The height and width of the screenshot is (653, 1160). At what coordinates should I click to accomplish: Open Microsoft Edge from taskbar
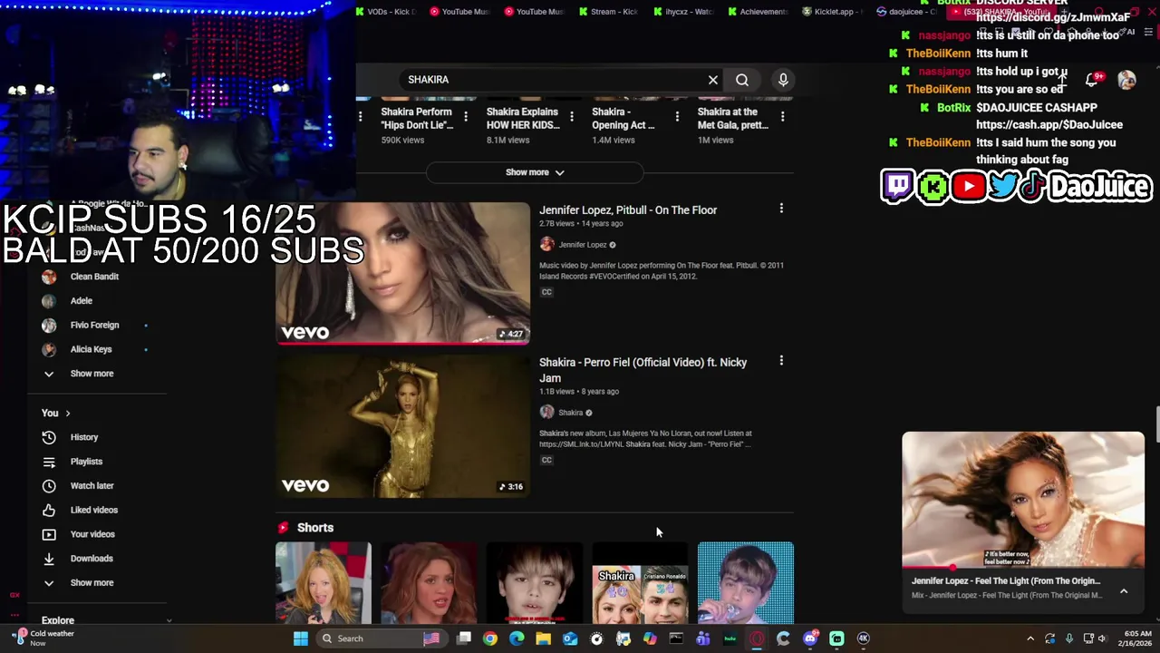[x=517, y=638]
